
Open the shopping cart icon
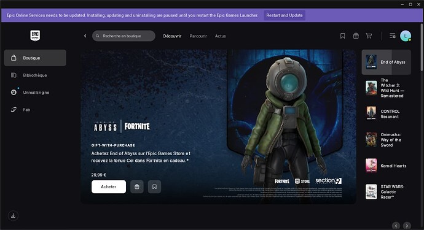point(369,36)
